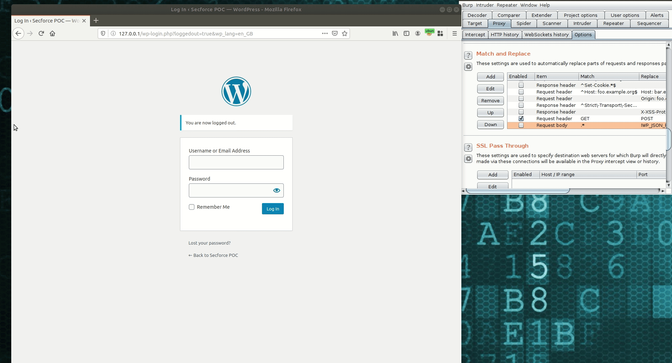The image size is (672, 363).
Task: Click the WordPress logo
Action: point(236,91)
